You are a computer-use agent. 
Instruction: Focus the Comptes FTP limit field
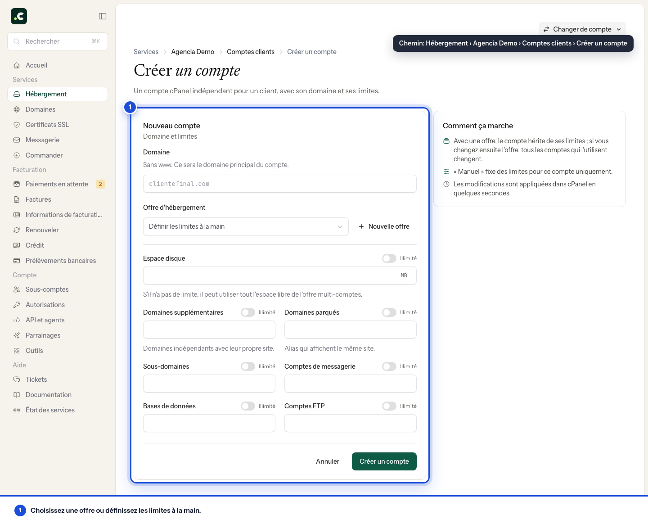[351, 423]
